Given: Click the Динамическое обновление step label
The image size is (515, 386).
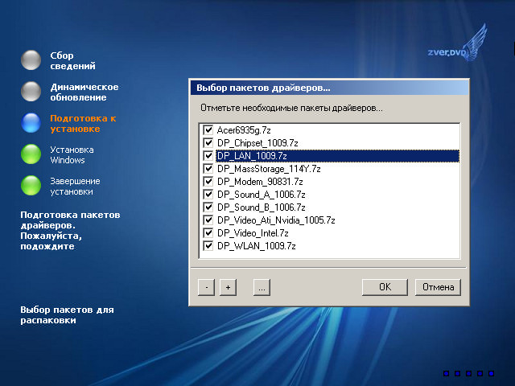Looking at the screenshot, I should pyautogui.click(x=84, y=92).
